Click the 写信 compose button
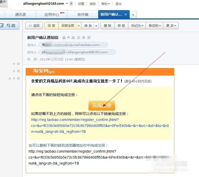199x177 pixels. click(x=10, y=25)
